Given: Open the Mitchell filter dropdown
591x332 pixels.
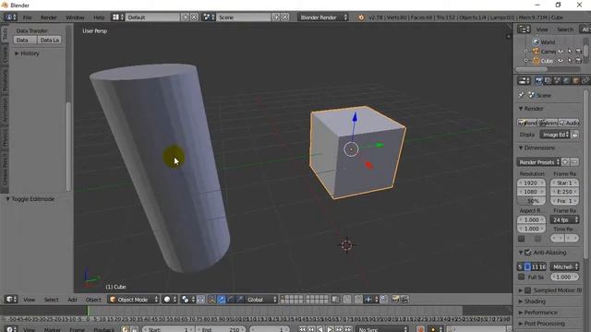Looking at the screenshot, I should 564,267.
